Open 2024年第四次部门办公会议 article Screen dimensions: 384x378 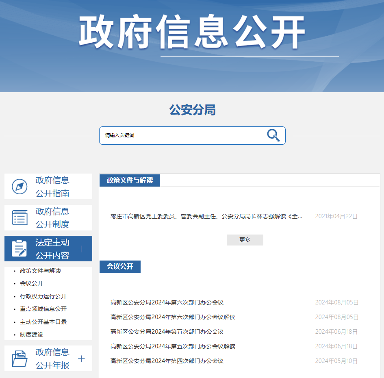pyautogui.click(x=167, y=361)
